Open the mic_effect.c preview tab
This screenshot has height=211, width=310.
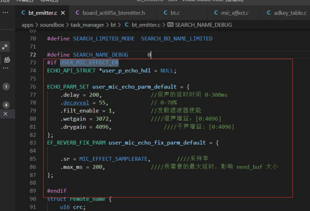coord(235,13)
